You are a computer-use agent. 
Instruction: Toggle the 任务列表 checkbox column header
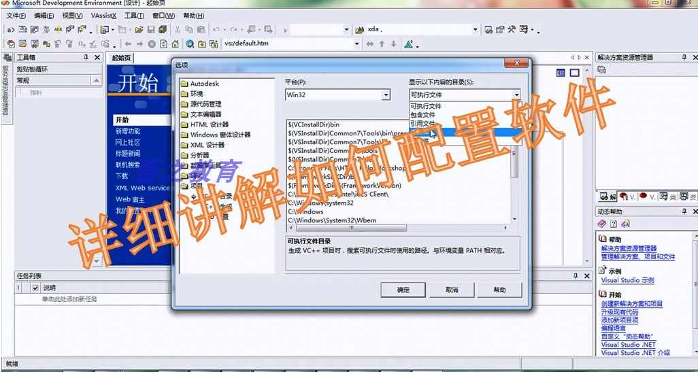35,288
